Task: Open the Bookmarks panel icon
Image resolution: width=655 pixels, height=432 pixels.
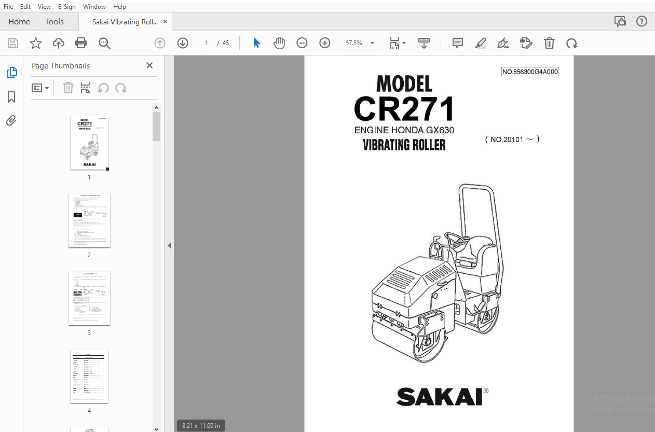Action: 11,97
